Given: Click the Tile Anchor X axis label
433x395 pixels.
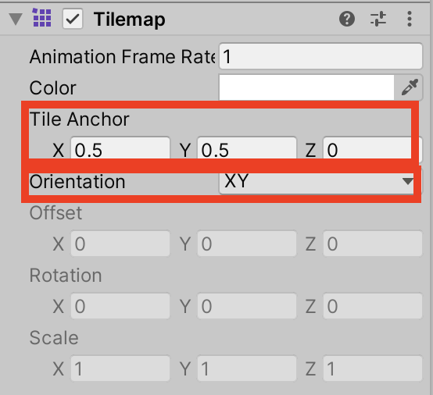Looking at the screenshot, I should point(59,151).
